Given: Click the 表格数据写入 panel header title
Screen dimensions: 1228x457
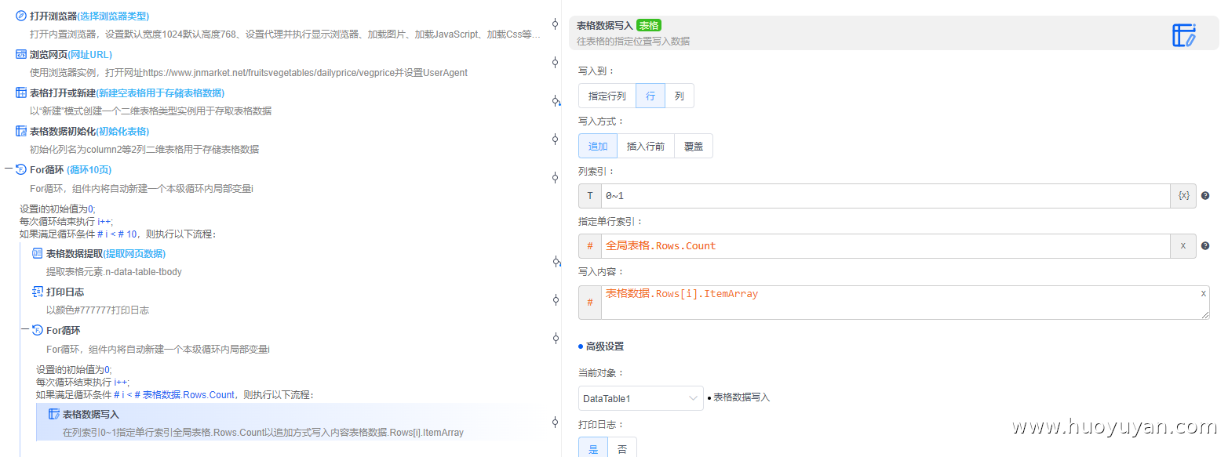Looking at the screenshot, I should click(604, 25).
